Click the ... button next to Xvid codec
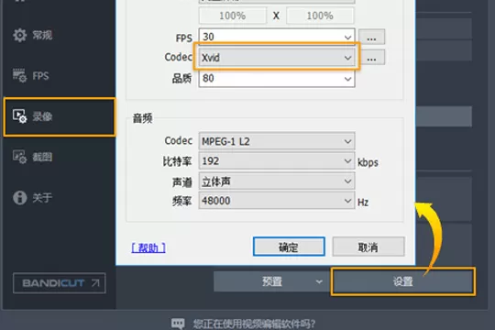The width and height of the screenshot is (495, 330). 371,58
